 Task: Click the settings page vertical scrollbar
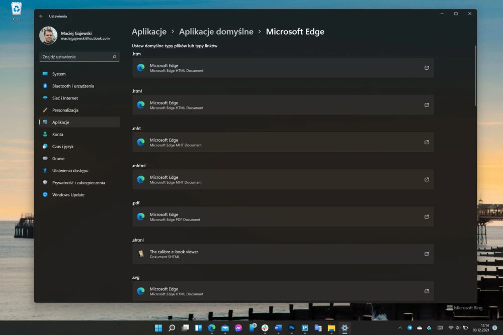[475, 75]
